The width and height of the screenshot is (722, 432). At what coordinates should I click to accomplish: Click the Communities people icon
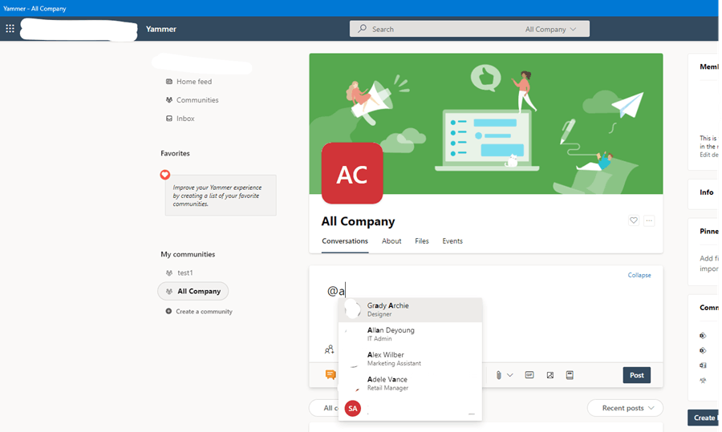(x=169, y=100)
